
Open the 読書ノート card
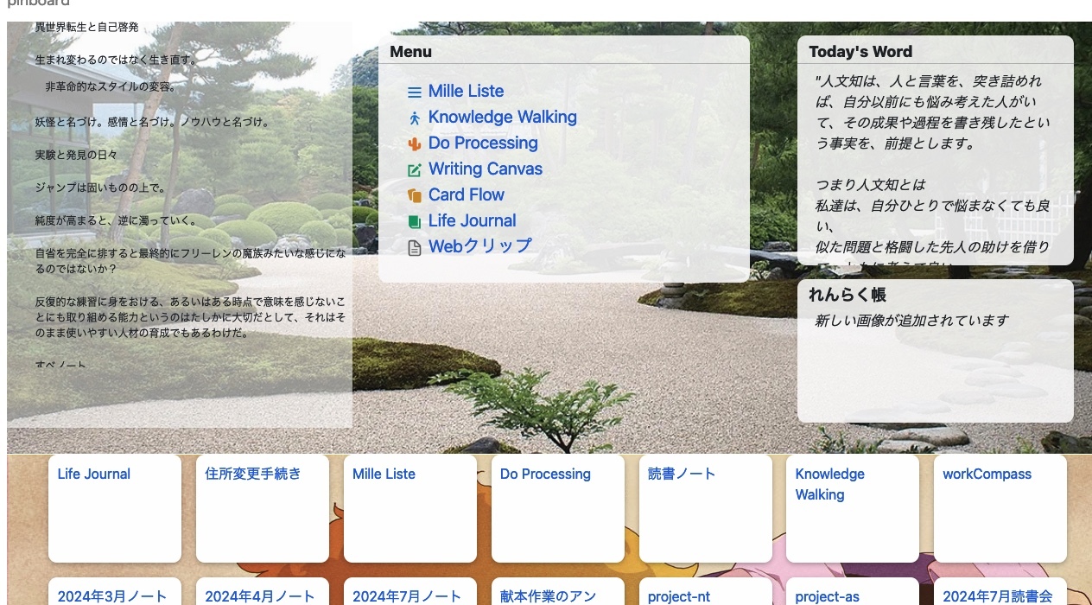click(x=706, y=509)
